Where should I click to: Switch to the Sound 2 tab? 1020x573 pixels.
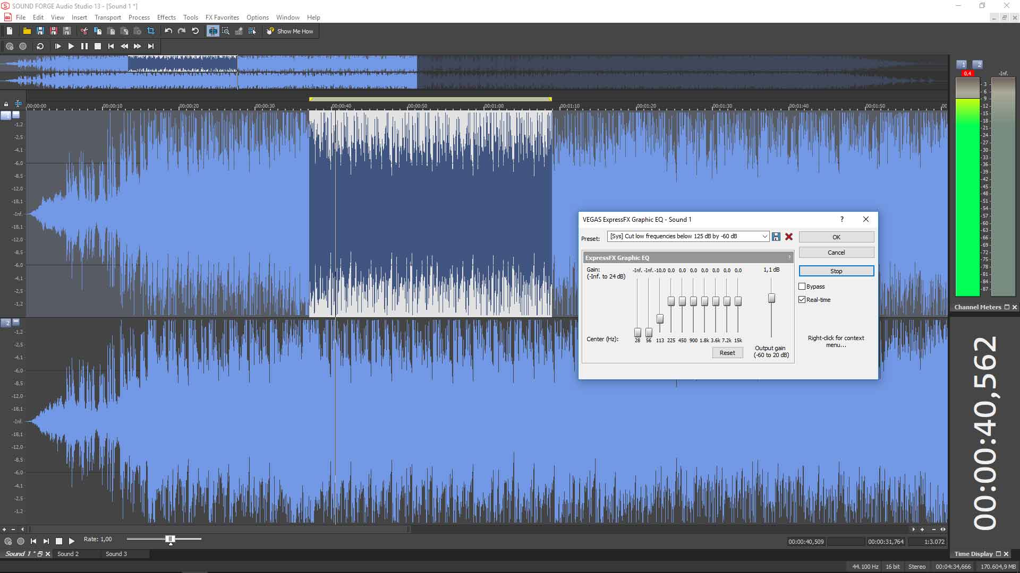68,554
